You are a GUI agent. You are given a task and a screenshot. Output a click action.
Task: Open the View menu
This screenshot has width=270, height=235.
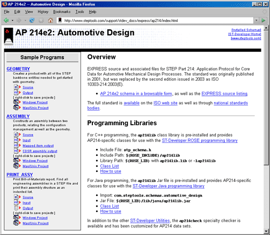pos(29,12)
